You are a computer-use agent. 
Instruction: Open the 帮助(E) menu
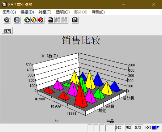point(98,12)
